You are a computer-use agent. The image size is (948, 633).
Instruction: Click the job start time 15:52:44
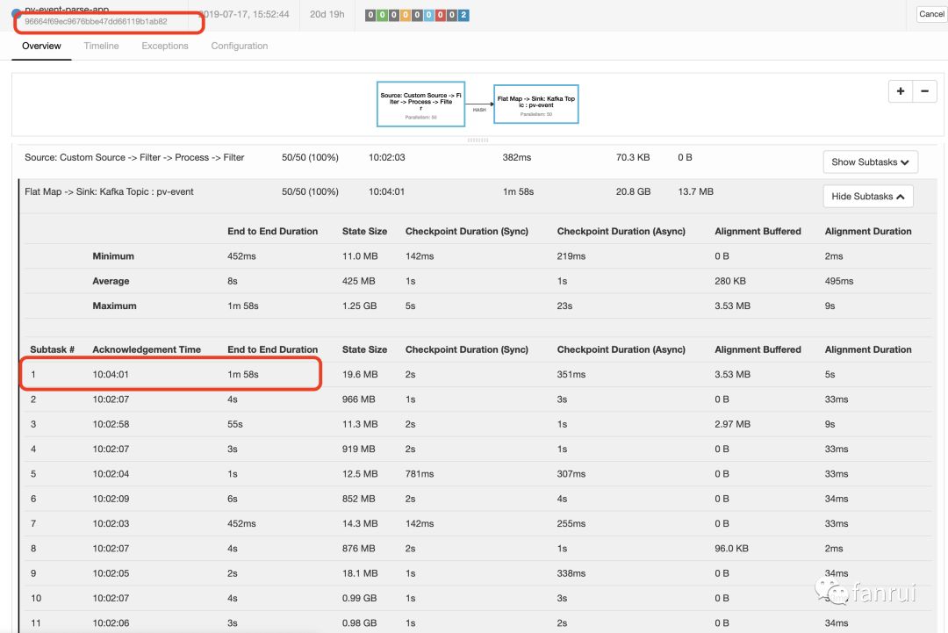[x=244, y=15]
